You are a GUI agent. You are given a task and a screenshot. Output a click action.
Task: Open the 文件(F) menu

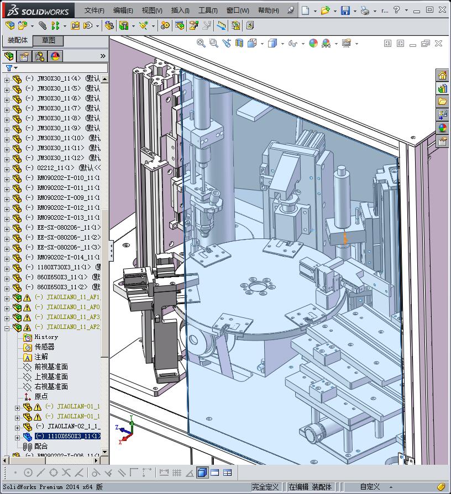95,10
